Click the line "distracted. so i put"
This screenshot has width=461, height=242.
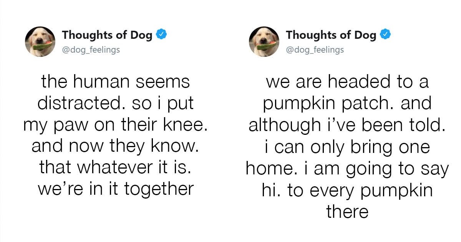pyautogui.click(x=116, y=103)
